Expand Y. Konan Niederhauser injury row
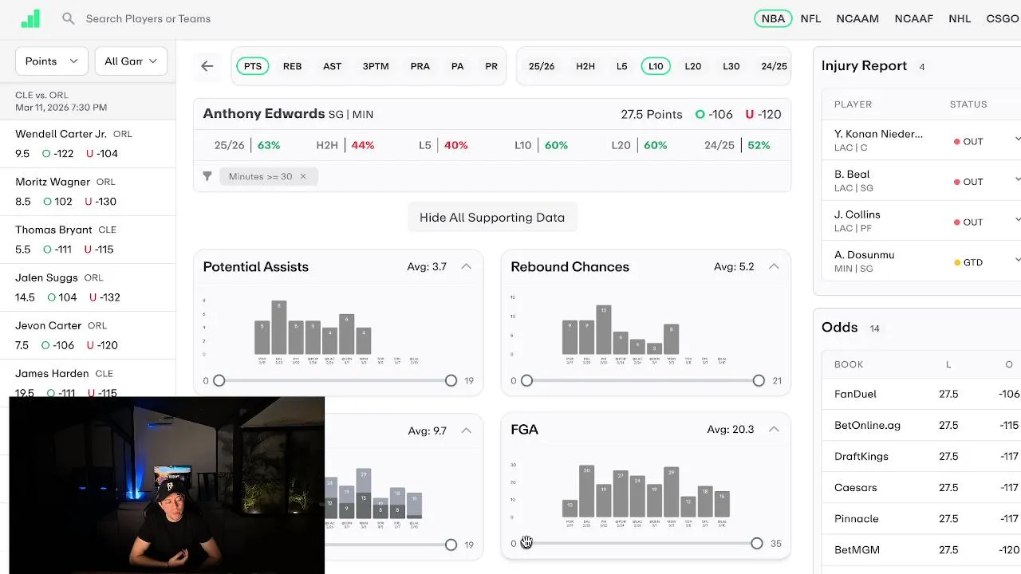Image resolution: width=1021 pixels, height=574 pixels. click(1017, 140)
